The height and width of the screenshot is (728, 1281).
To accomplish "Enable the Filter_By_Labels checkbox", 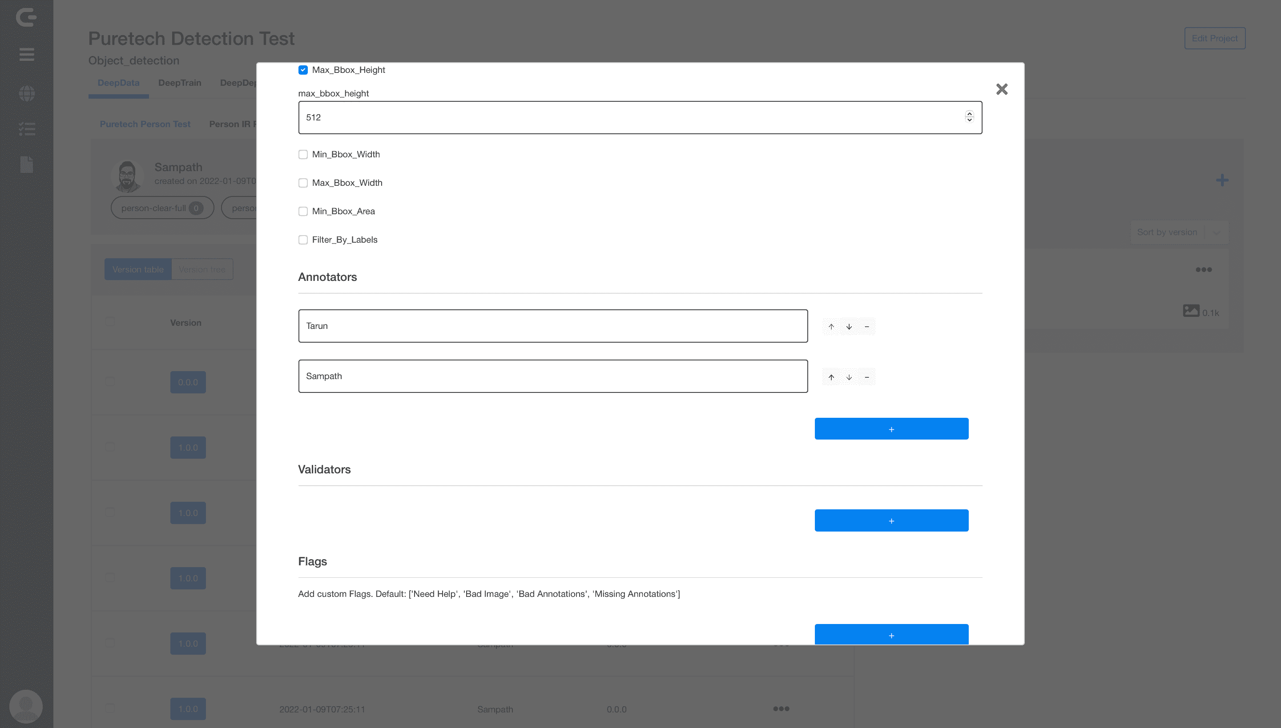I will click(303, 240).
